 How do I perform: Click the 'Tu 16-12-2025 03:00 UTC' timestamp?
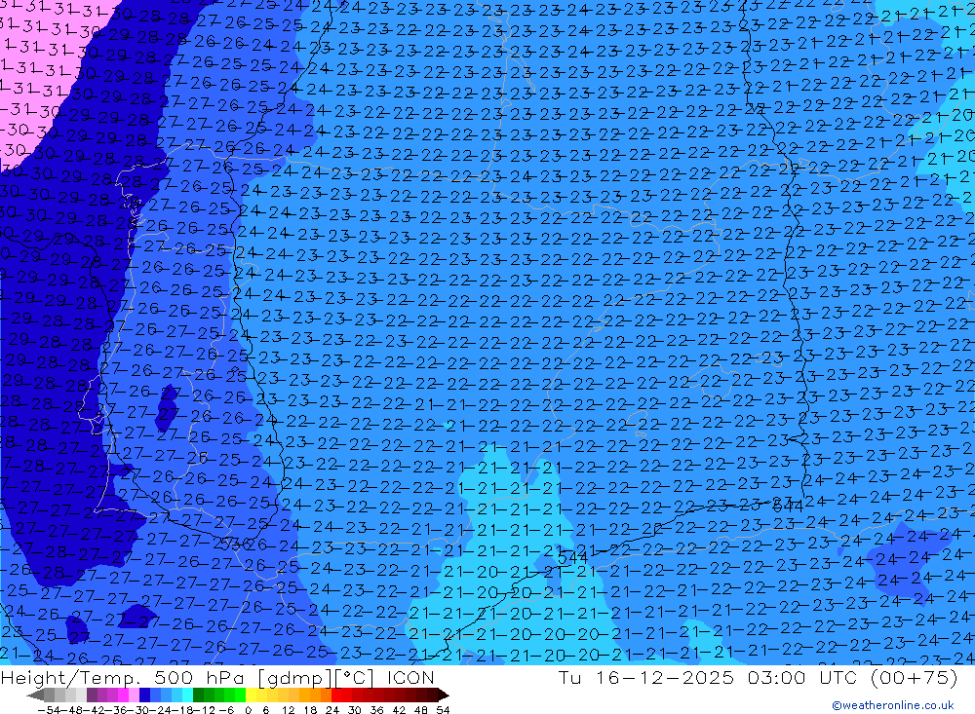coord(707,677)
